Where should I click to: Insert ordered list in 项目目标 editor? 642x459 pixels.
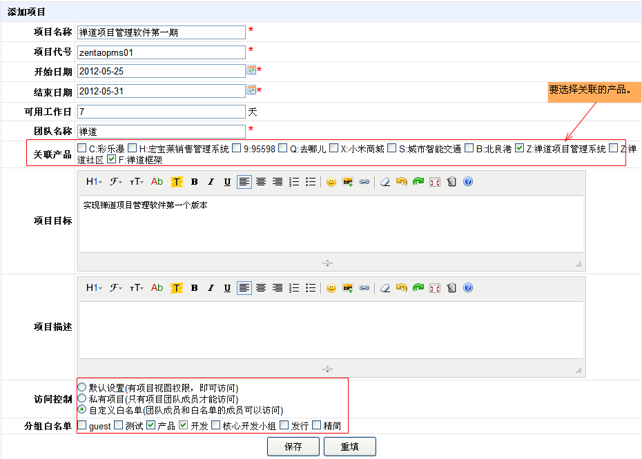tap(294, 182)
